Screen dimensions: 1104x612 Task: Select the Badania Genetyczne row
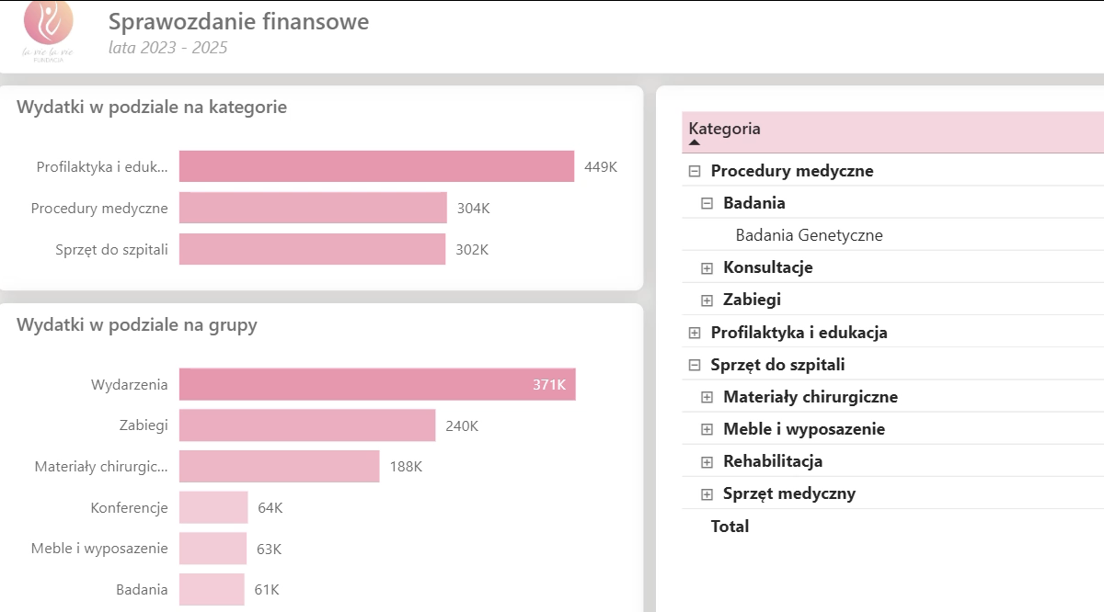[x=809, y=235]
